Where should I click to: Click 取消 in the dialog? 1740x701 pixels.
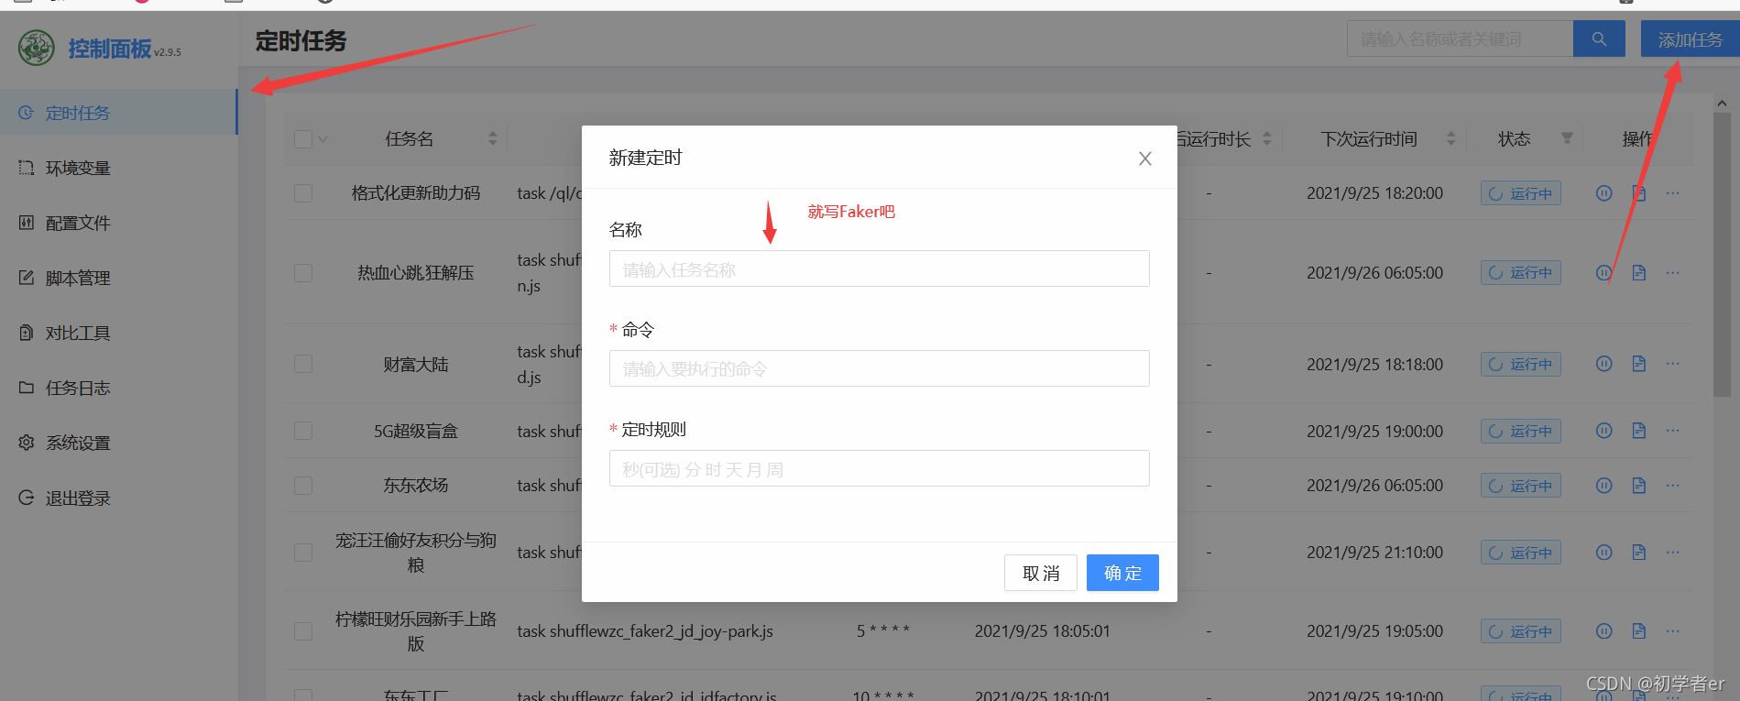(1041, 573)
